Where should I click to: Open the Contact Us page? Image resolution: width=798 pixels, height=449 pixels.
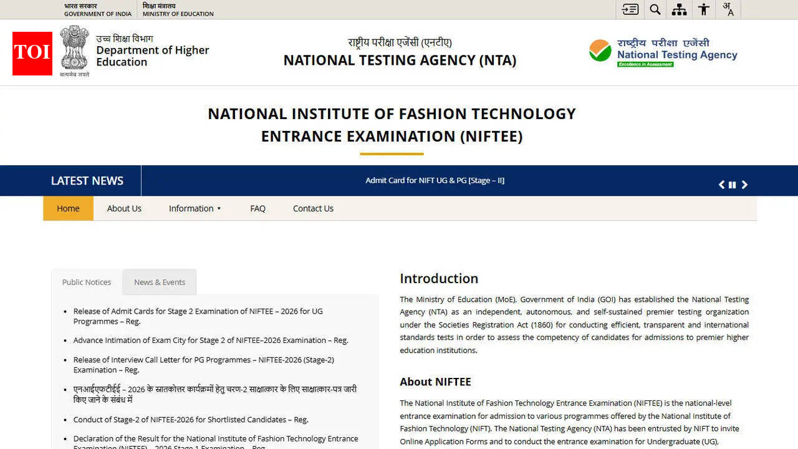click(313, 208)
